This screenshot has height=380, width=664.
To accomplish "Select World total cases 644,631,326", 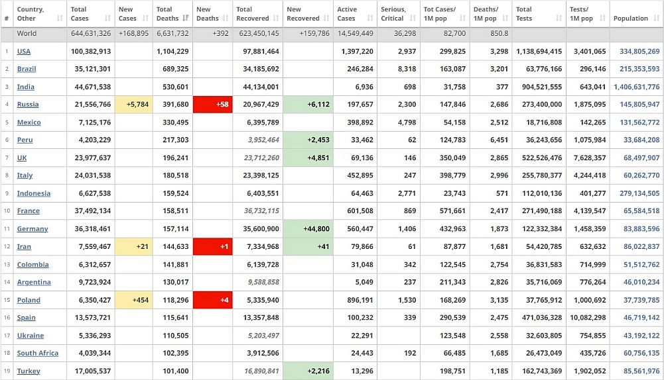I will (x=91, y=33).
